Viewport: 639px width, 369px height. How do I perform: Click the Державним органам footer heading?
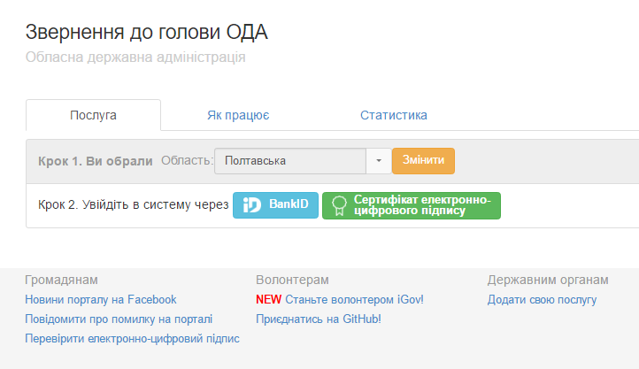547,281
